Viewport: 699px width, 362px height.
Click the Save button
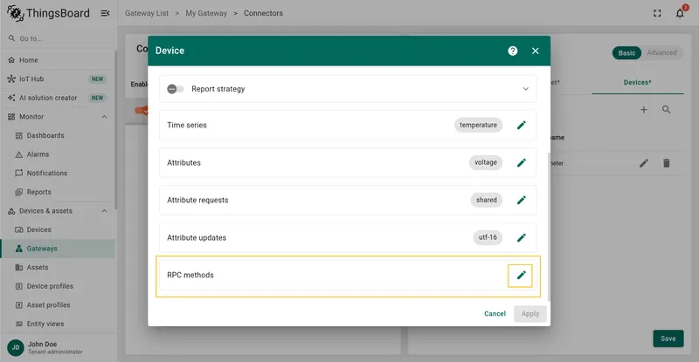(668, 338)
